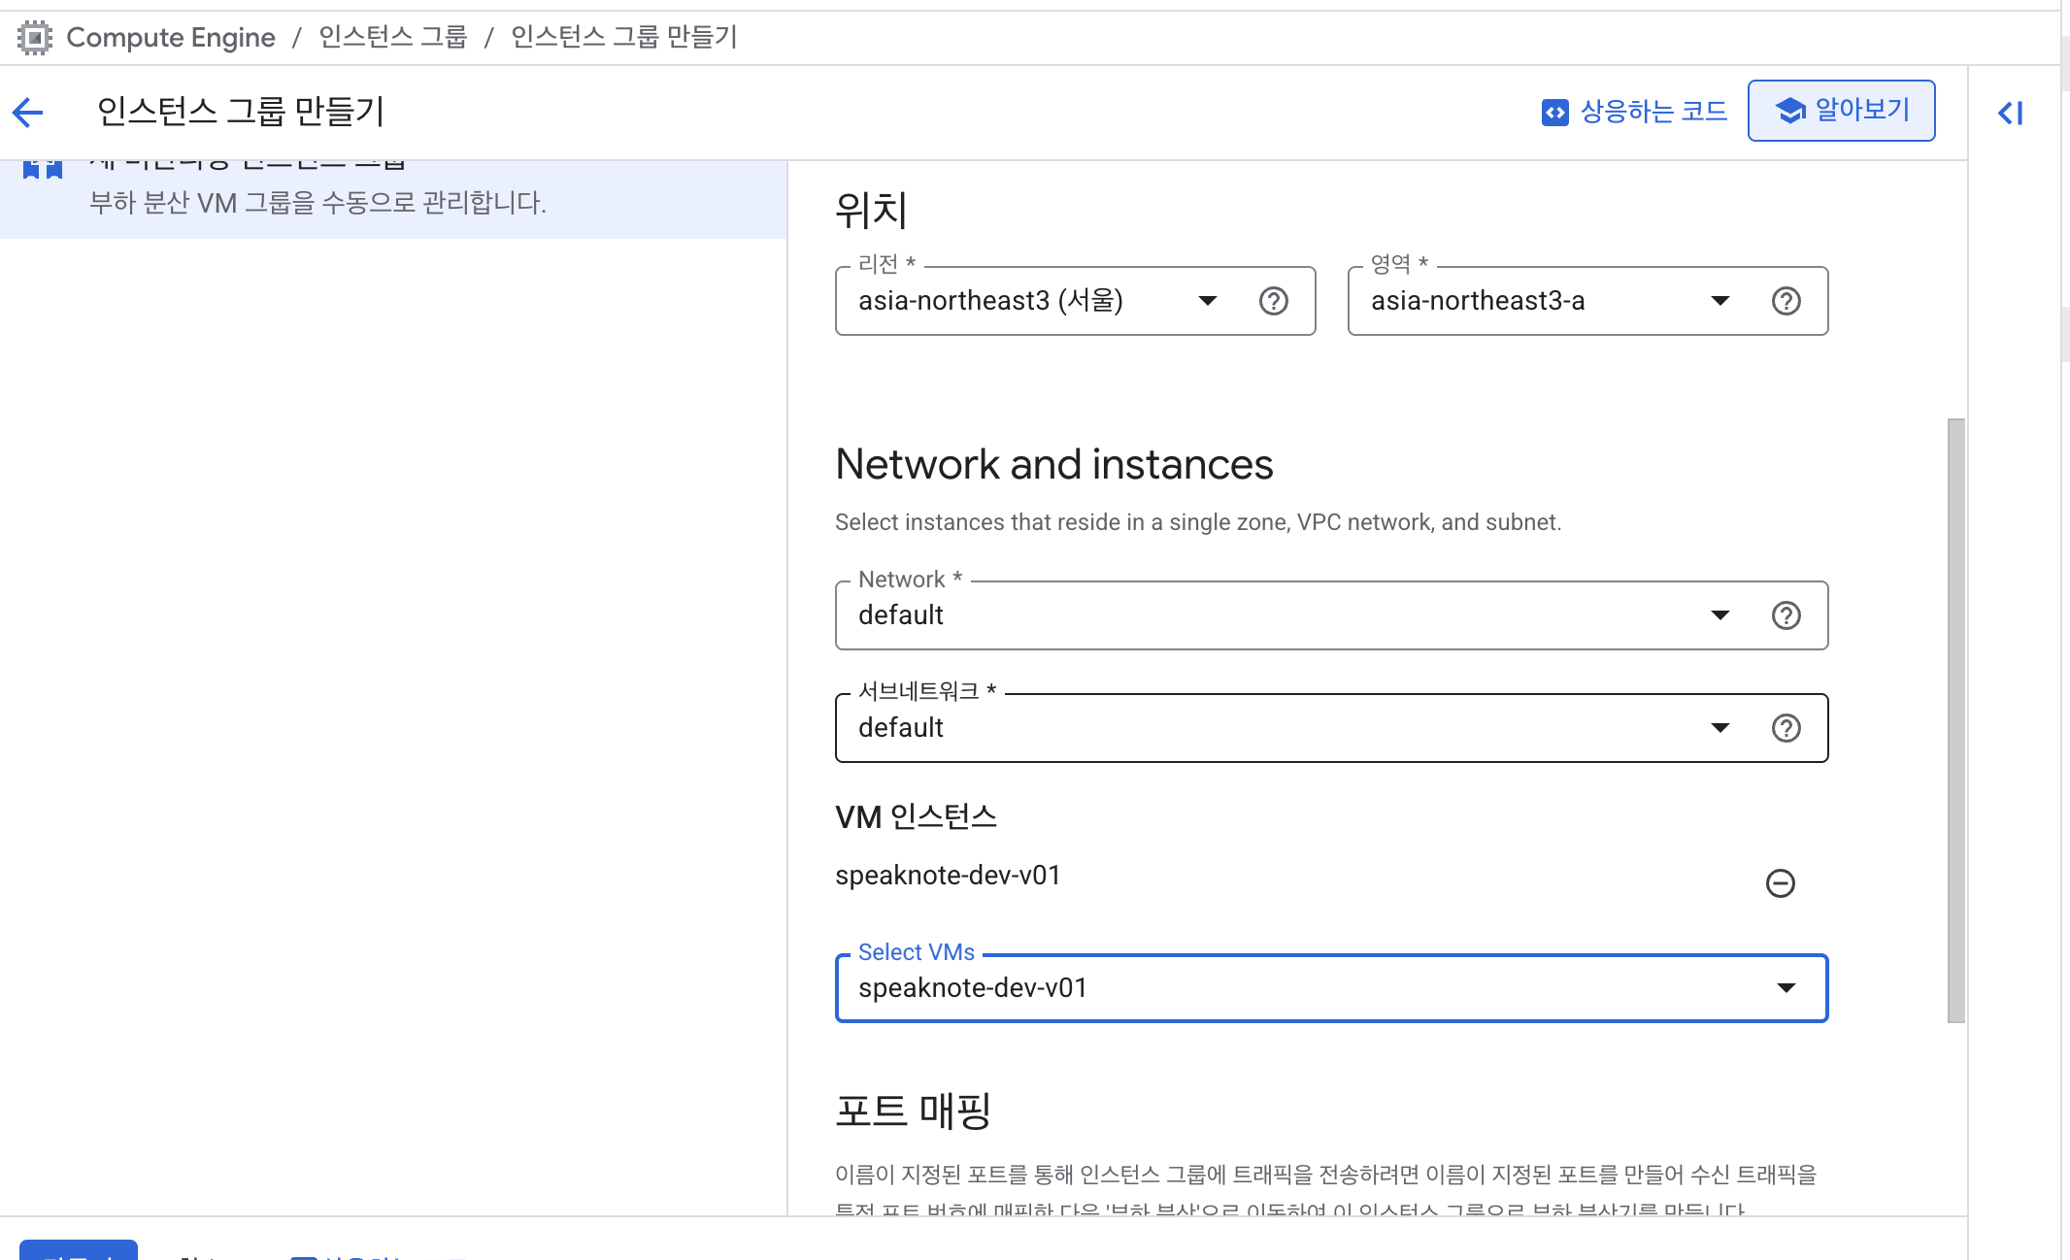2070x1260 pixels.
Task: Click the form's vertical scrollbar
Action: (x=1955, y=718)
